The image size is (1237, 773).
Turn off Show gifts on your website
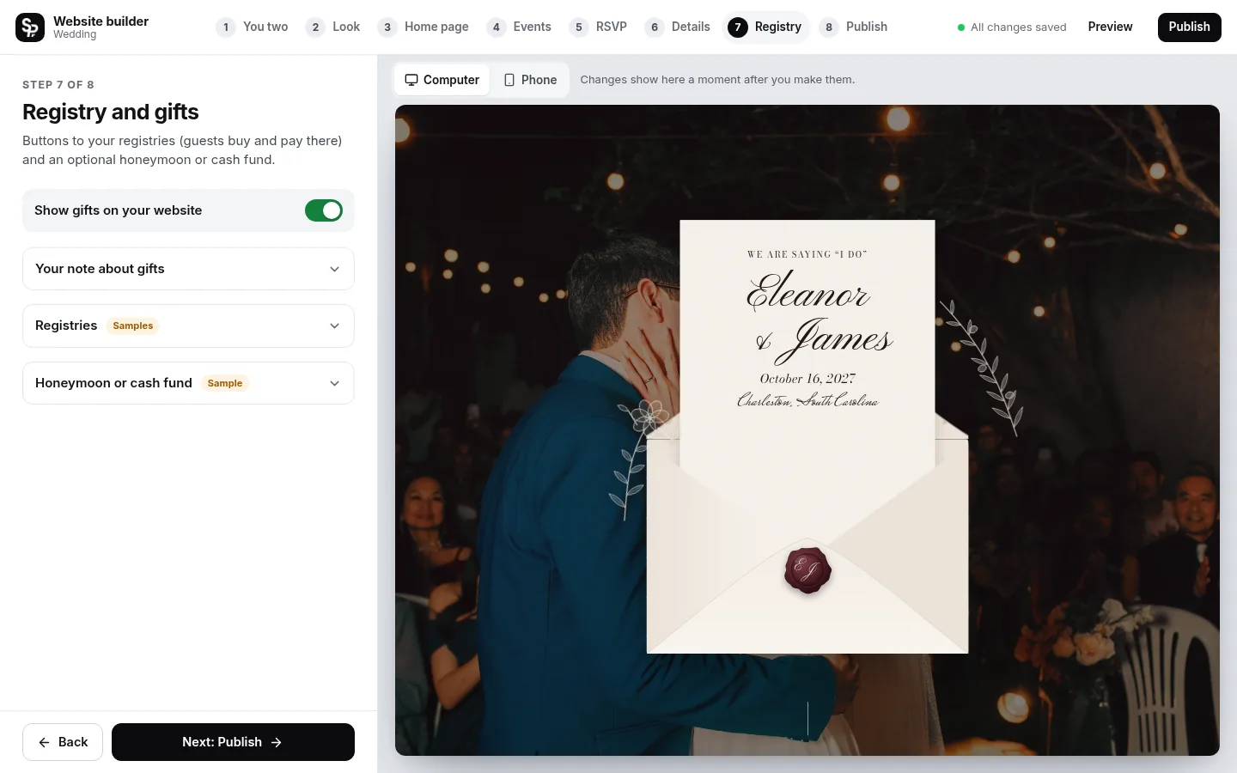324,210
